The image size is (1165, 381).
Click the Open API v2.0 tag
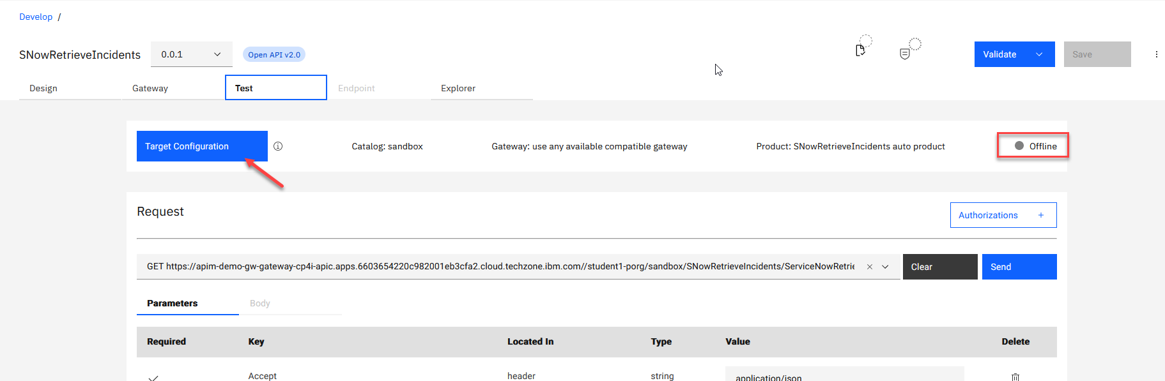[x=274, y=55]
